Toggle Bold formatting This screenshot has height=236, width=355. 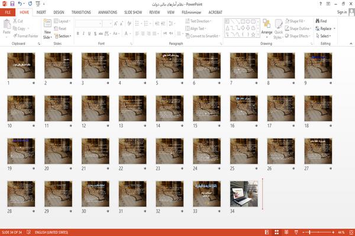(78, 34)
